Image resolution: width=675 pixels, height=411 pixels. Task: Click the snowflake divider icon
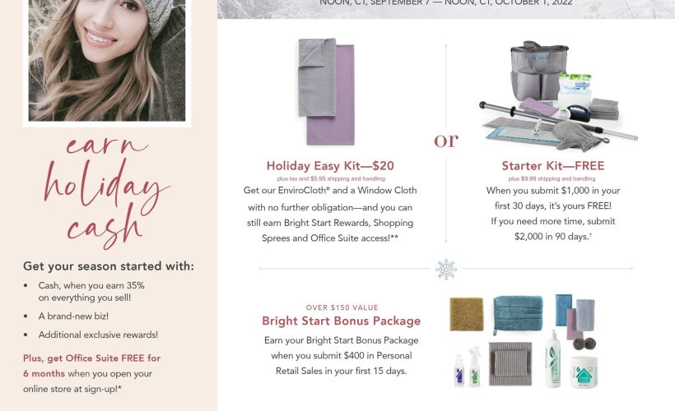[446, 269]
